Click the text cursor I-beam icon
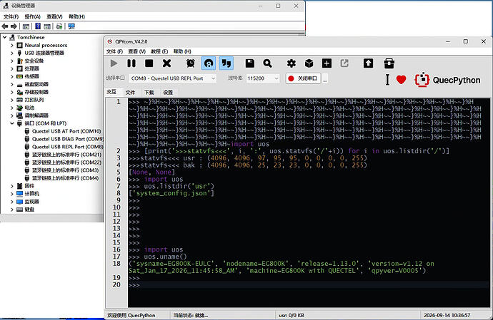 [387, 80]
